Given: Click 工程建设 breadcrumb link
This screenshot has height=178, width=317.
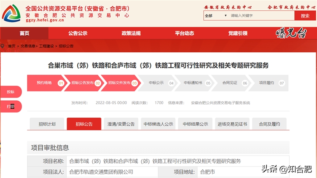Looking at the screenshot, I should (47, 46).
